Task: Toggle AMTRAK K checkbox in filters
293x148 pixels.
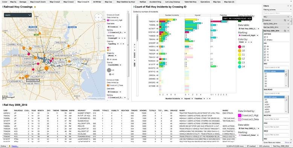Action: tap(265, 37)
